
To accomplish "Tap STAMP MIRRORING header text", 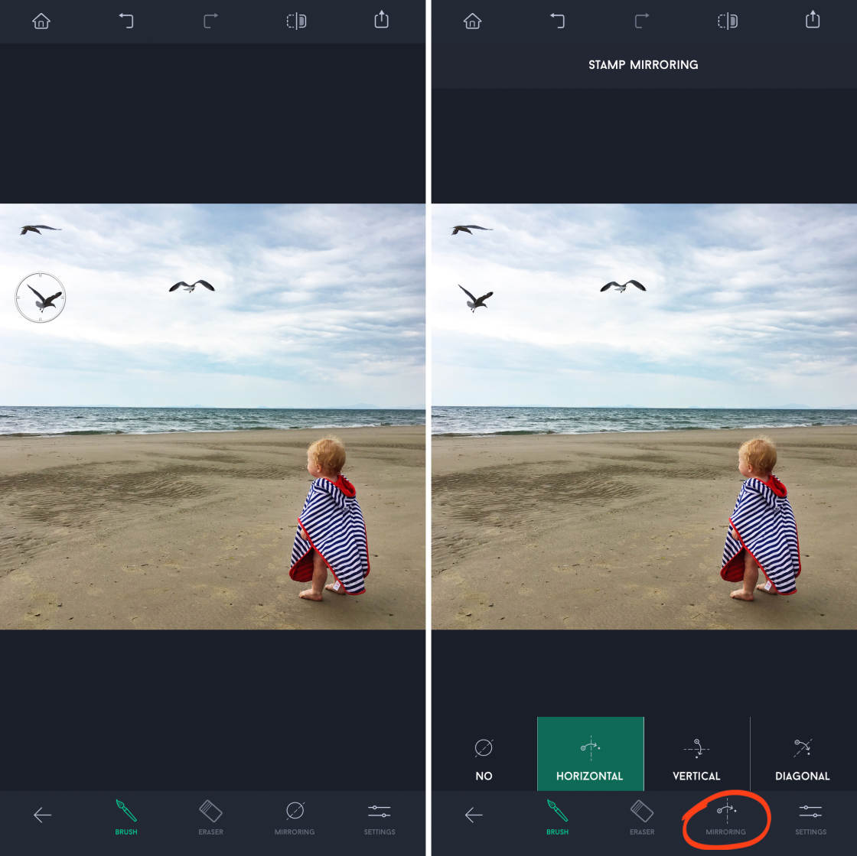I will pos(644,64).
